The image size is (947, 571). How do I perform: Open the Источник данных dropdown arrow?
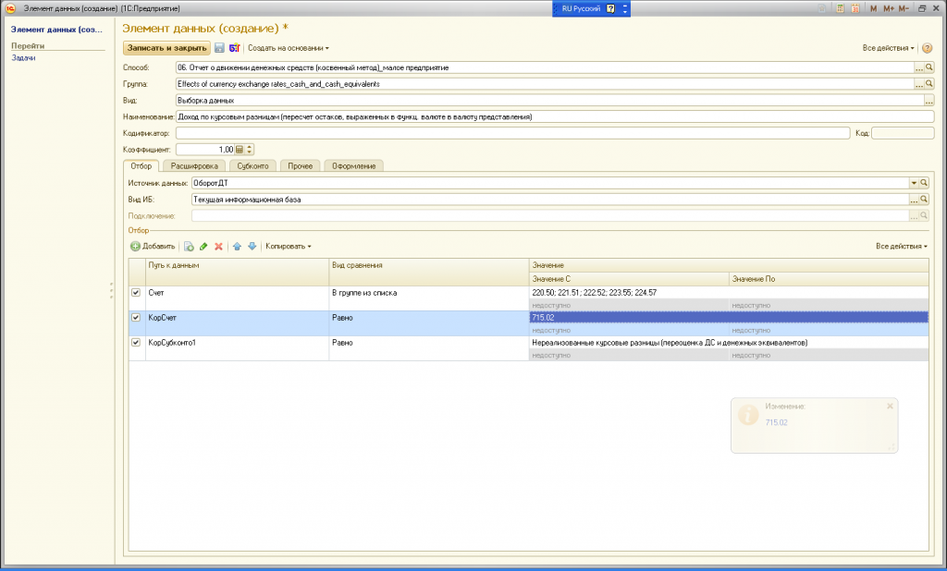coord(914,183)
